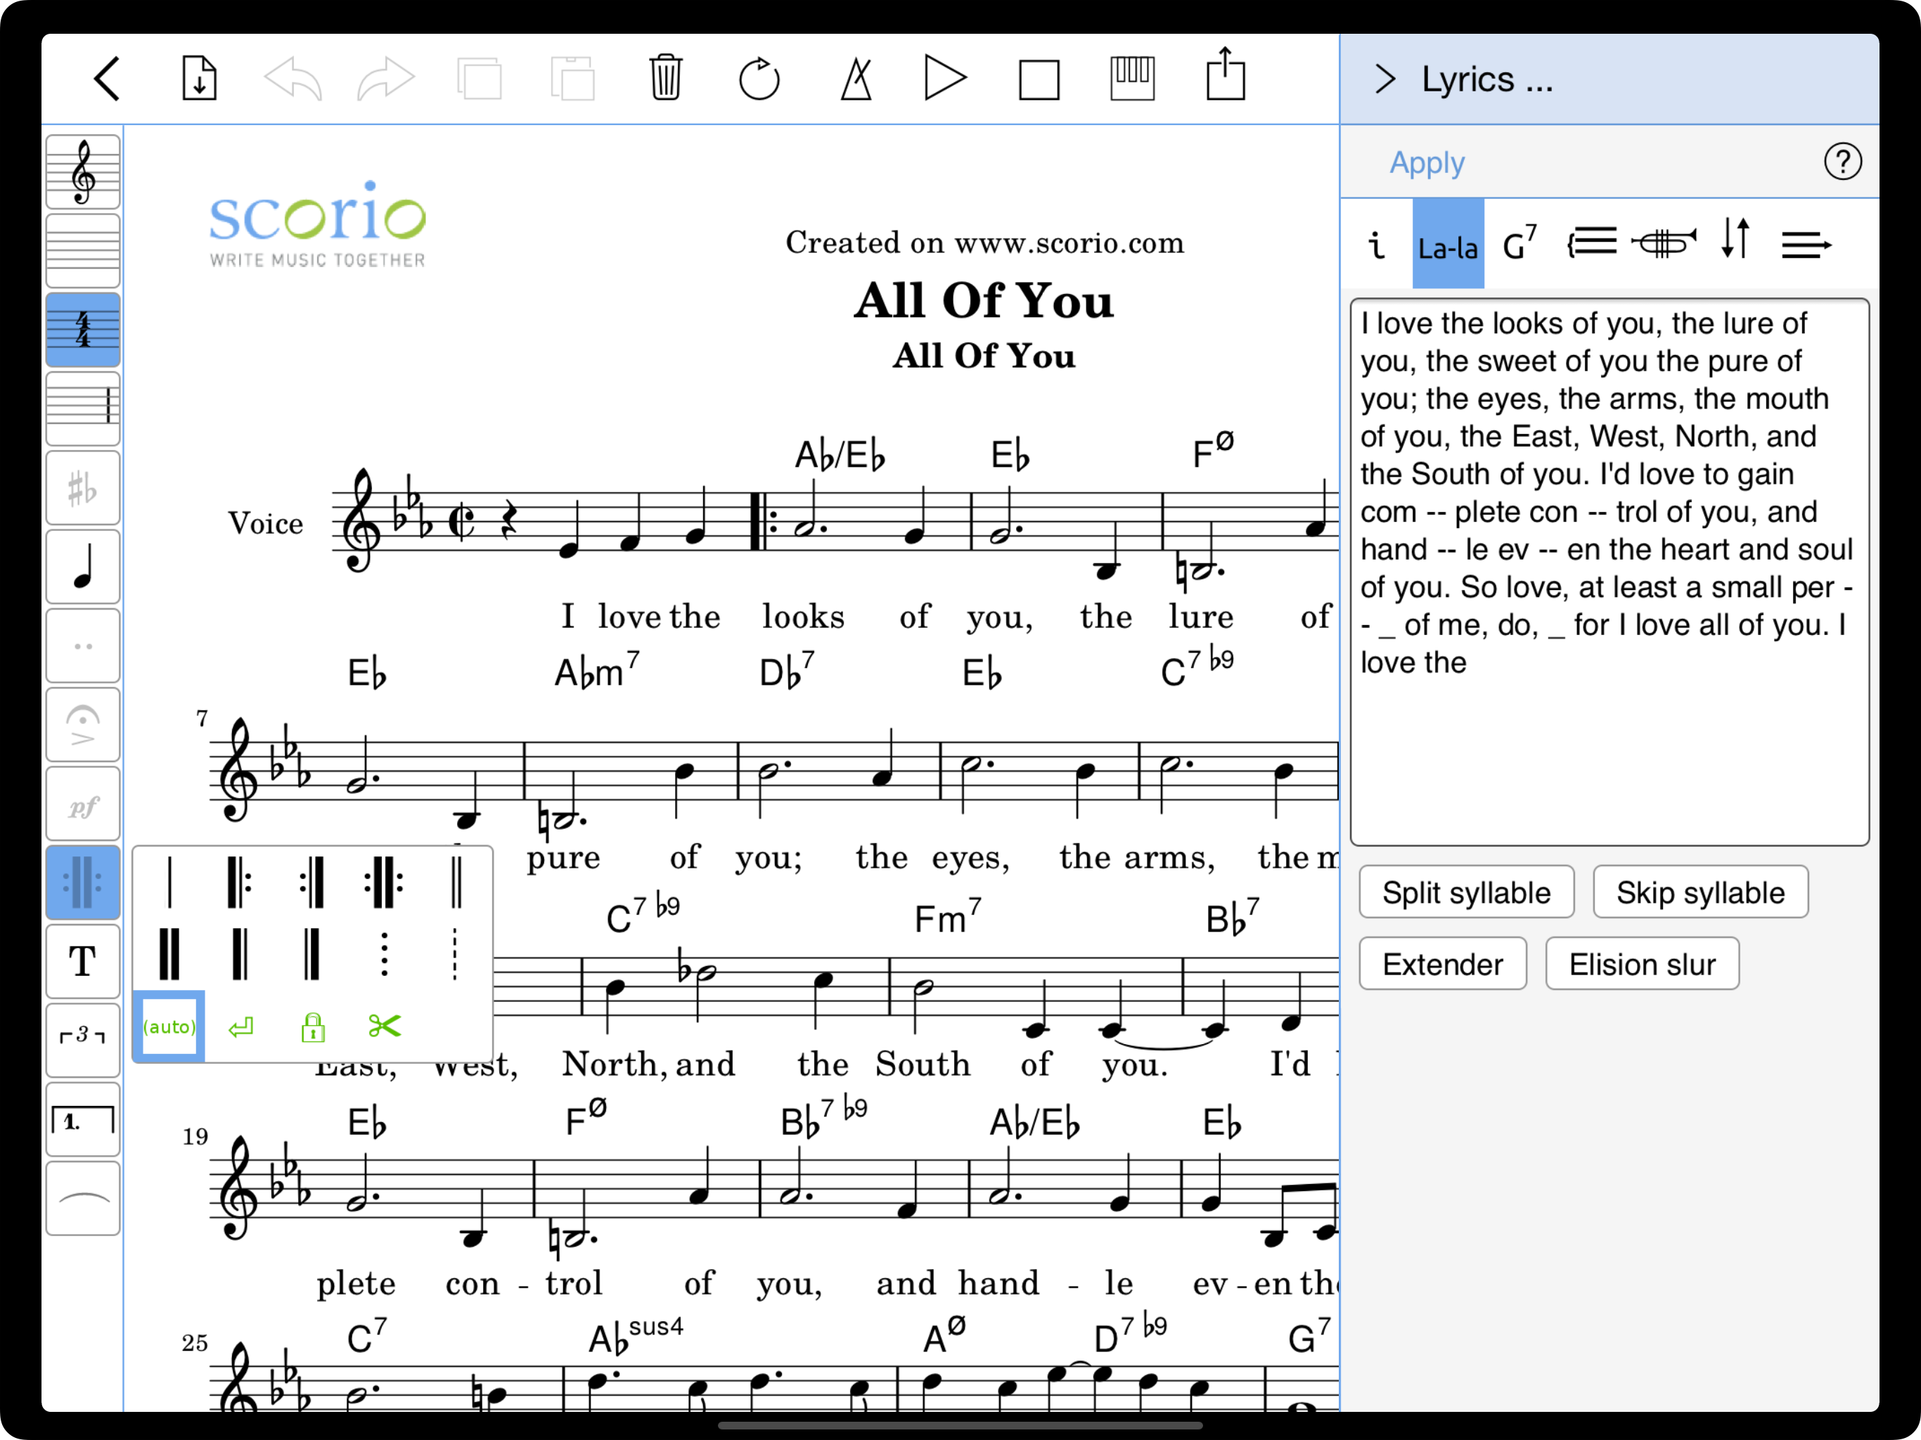
Task: Select the (auto) line break option
Action: click(x=169, y=1027)
